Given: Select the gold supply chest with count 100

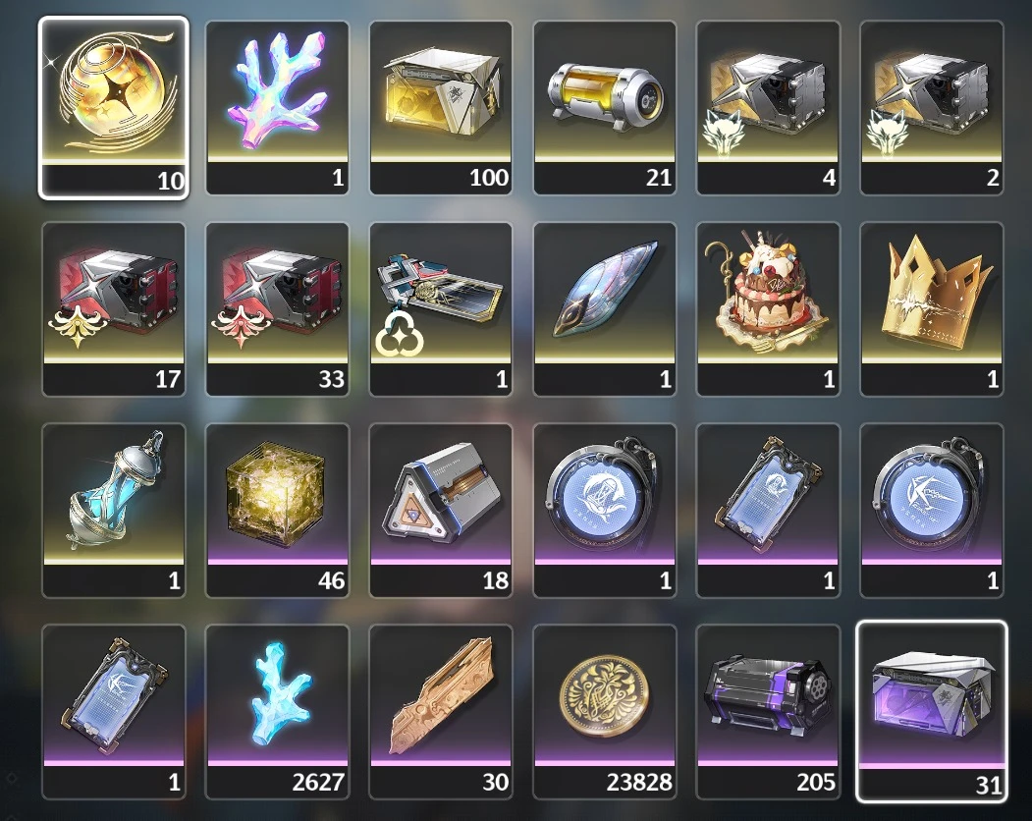Looking at the screenshot, I should [x=441, y=108].
